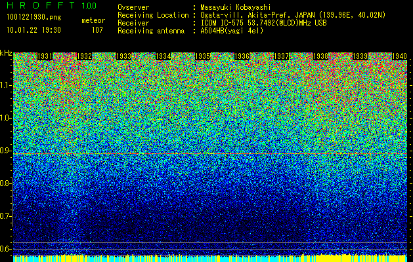Click the 1937 time marker
This screenshot has height=262, width=413.
click(x=281, y=56)
